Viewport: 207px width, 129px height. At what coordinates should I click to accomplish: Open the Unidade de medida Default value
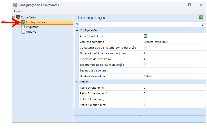tap(174, 76)
